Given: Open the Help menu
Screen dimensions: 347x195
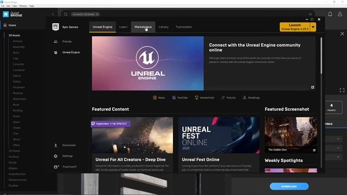Looking at the screenshot, I should (x=31, y=6).
